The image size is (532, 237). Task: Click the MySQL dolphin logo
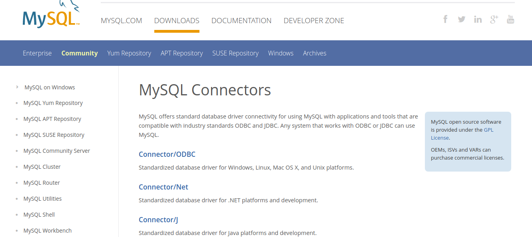[51, 14]
